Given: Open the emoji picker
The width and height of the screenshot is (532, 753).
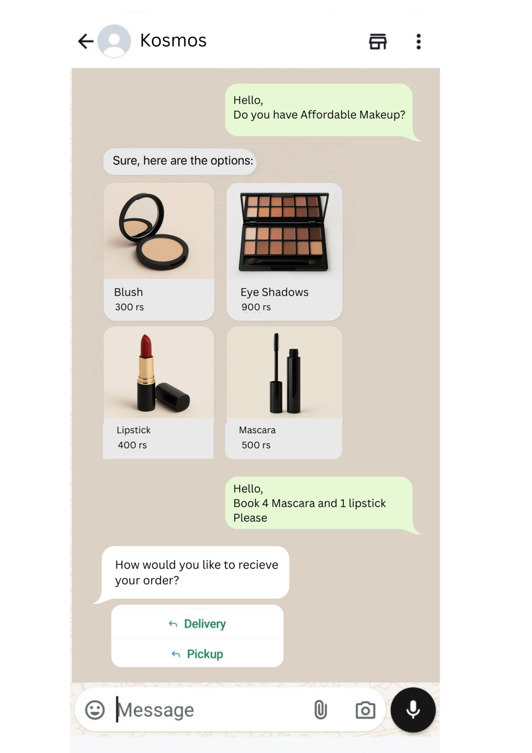Looking at the screenshot, I should tap(95, 710).
